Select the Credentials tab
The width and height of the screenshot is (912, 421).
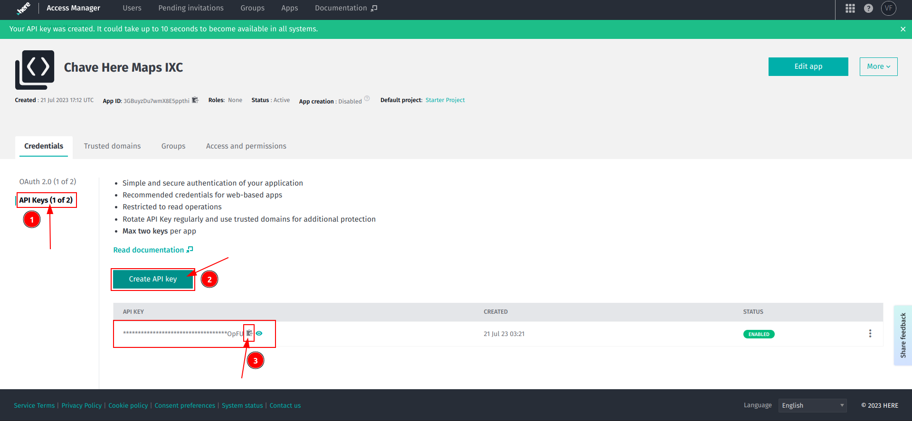point(44,146)
